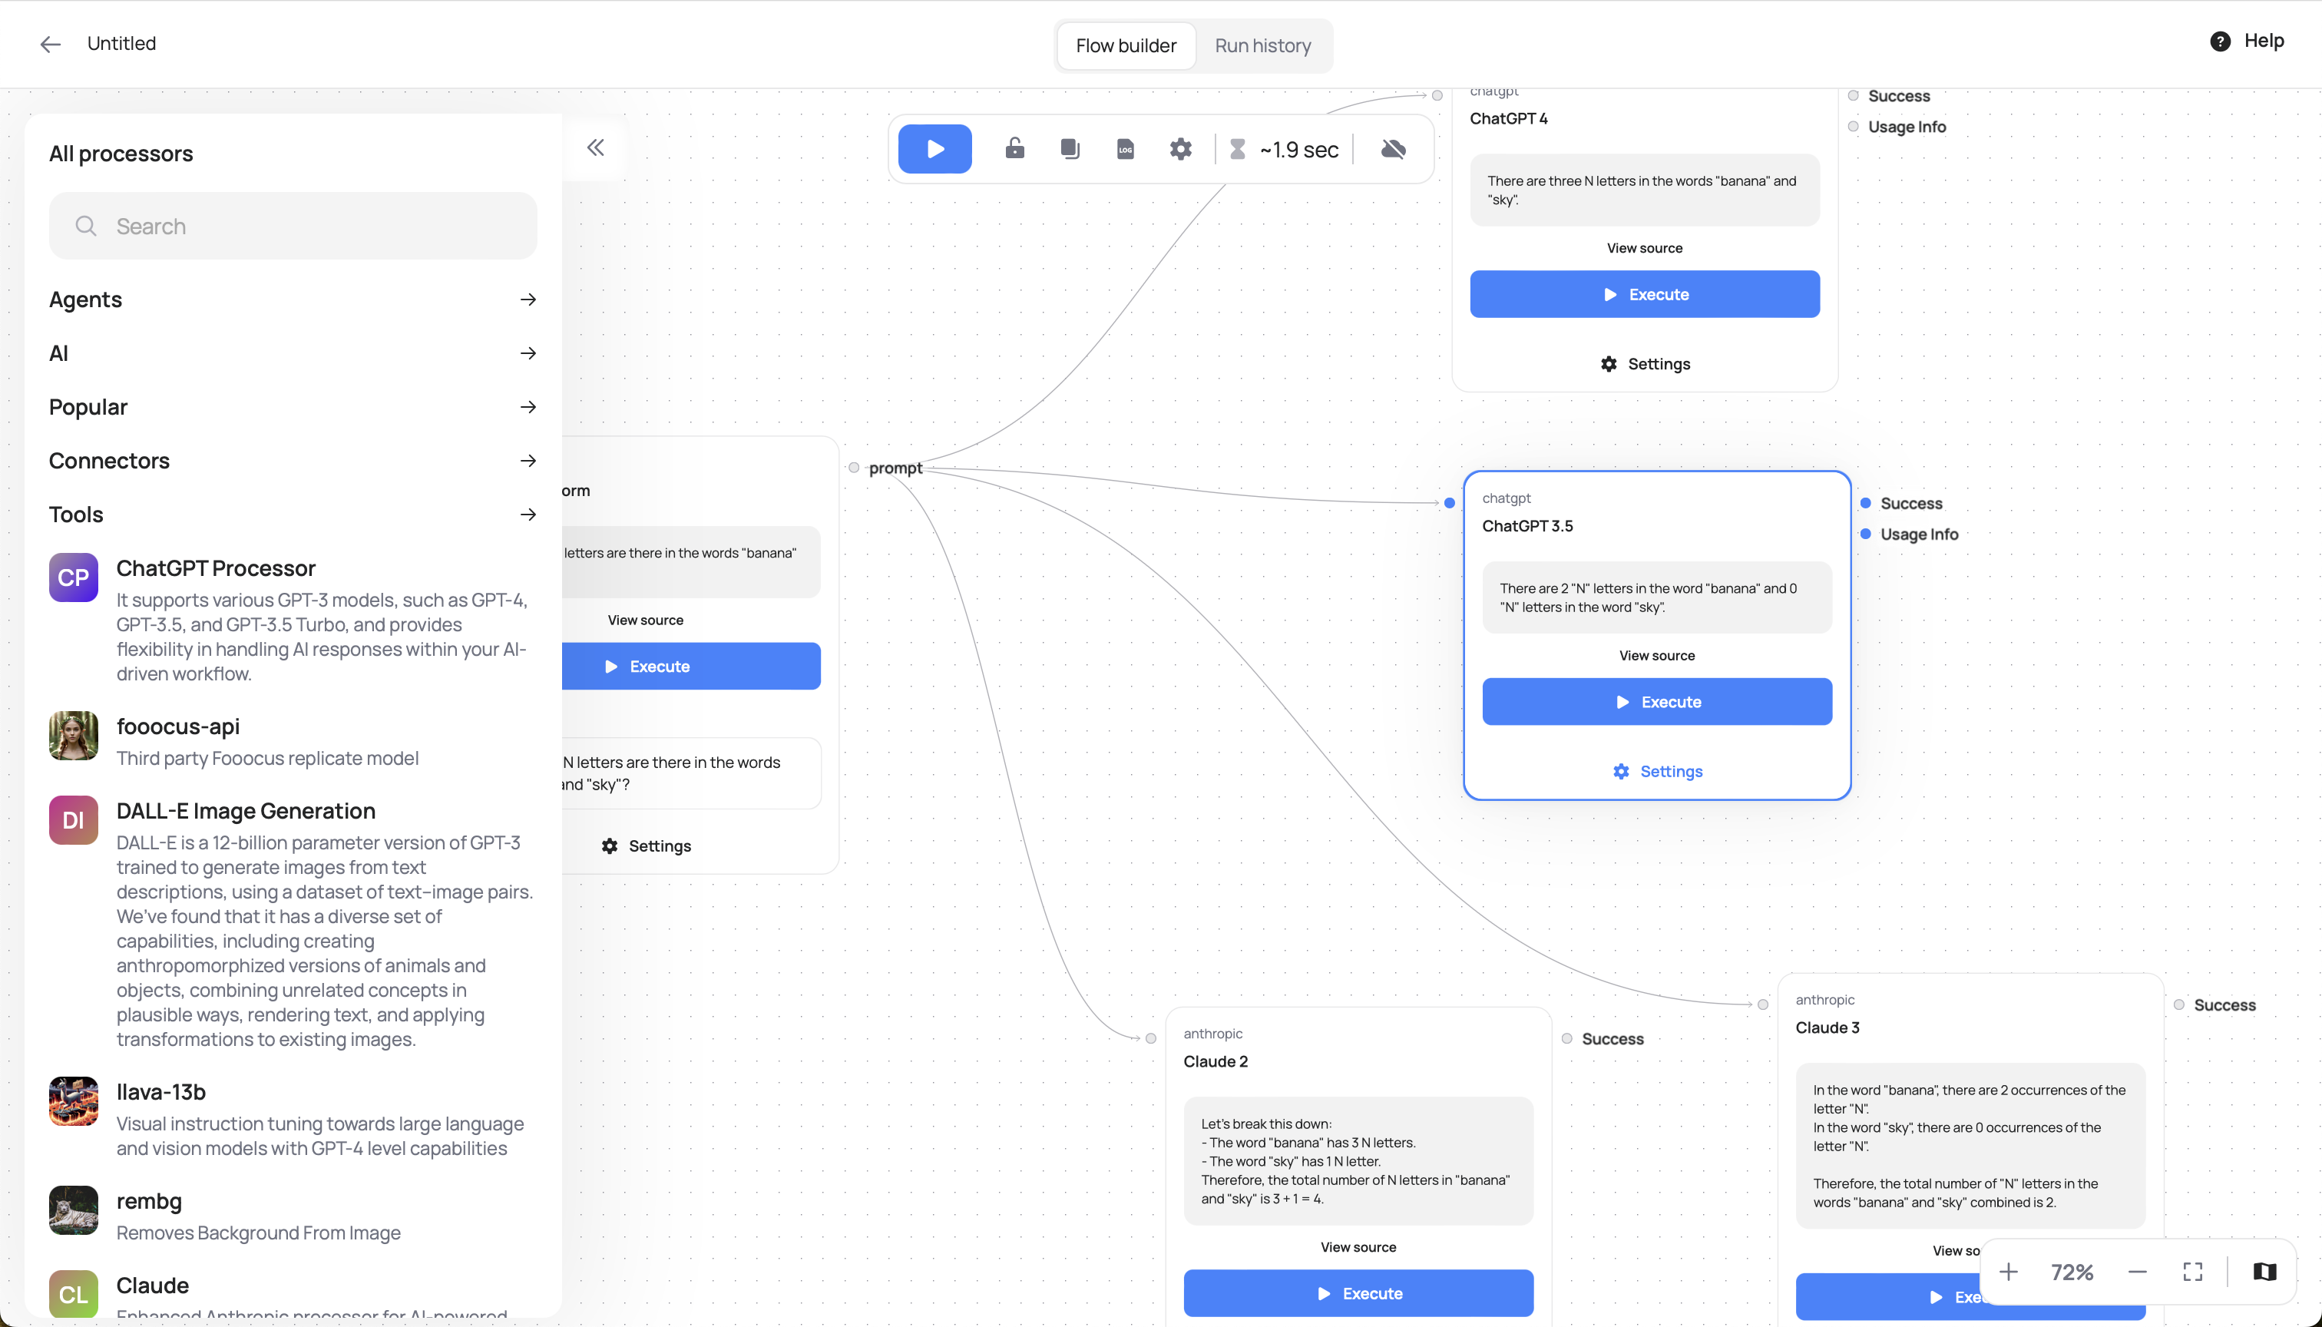The width and height of the screenshot is (2322, 1327).
Task: Click the DI DALL-E processor icon
Action: [73, 820]
